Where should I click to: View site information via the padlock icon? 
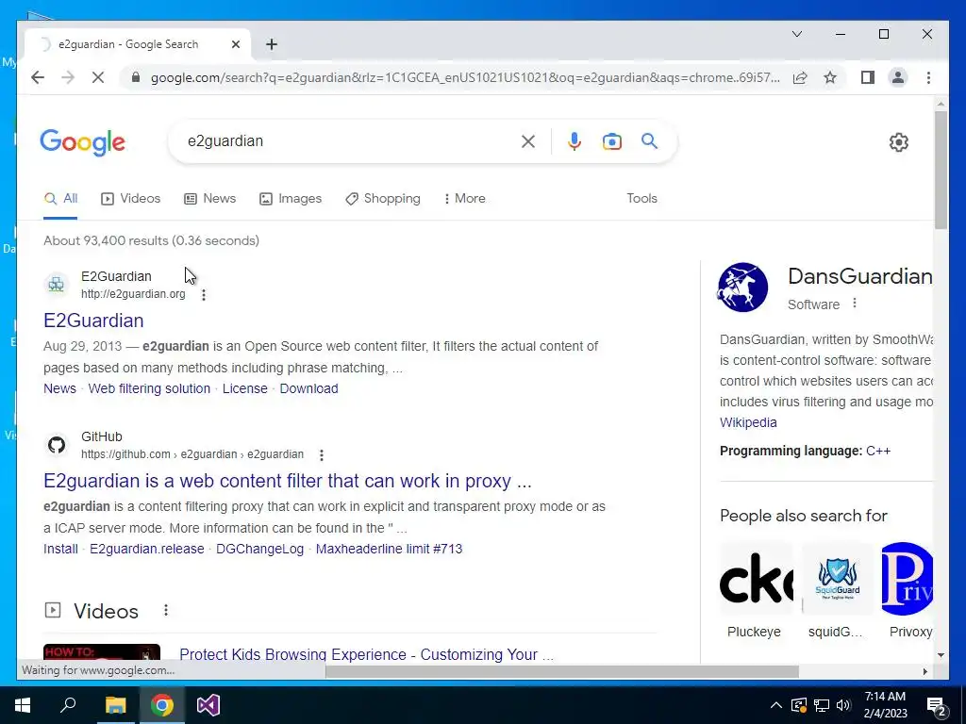pyautogui.click(x=136, y=77)
